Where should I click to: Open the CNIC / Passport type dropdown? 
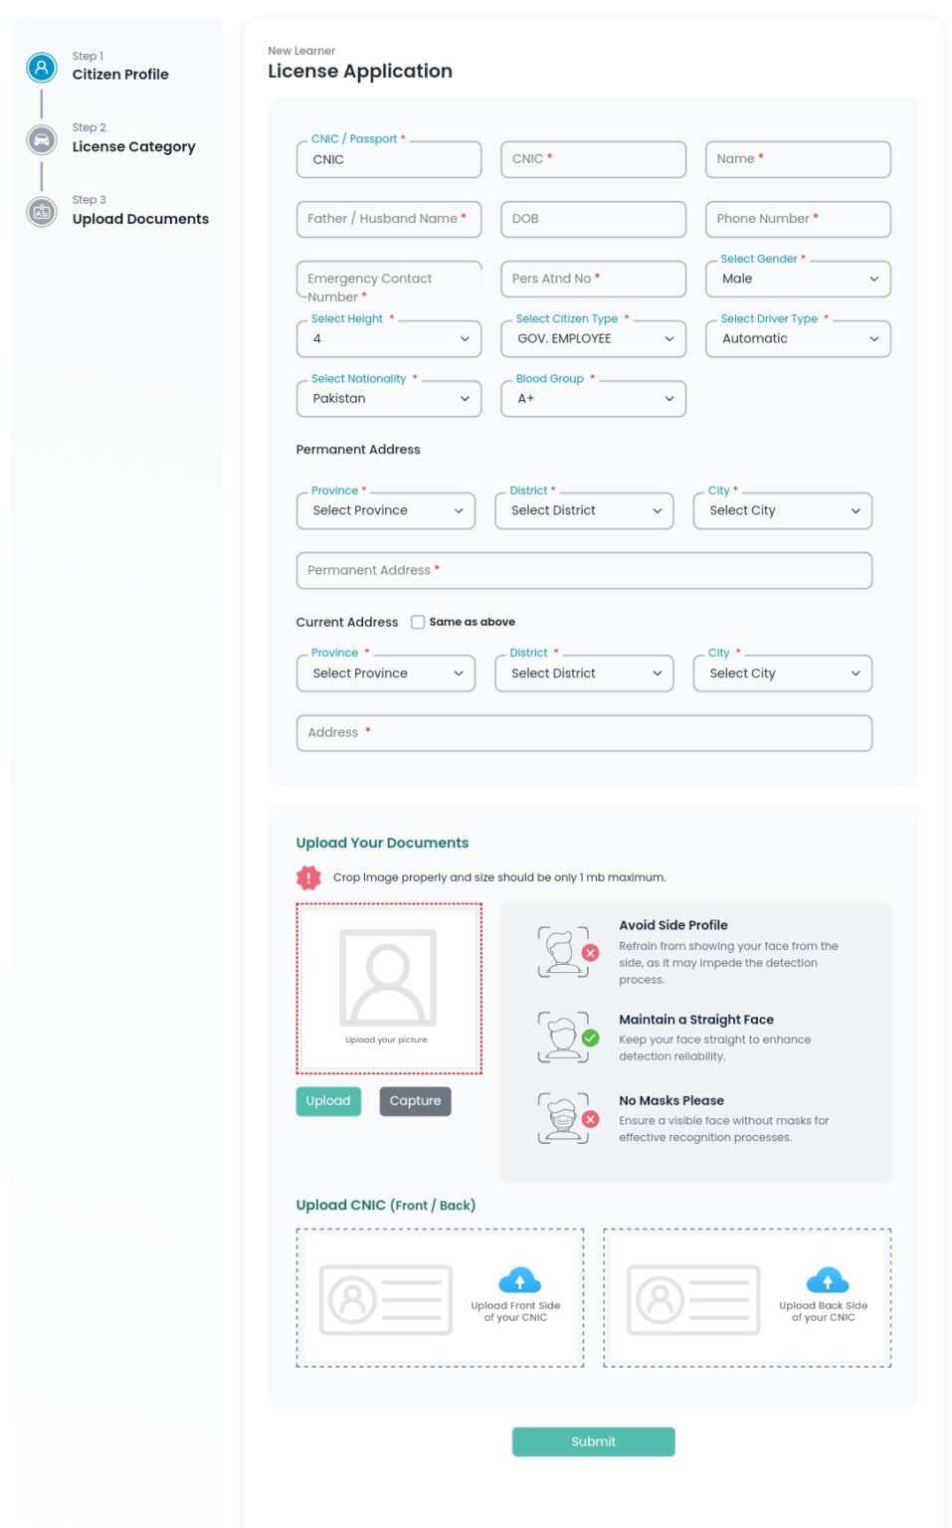[388, 160]
